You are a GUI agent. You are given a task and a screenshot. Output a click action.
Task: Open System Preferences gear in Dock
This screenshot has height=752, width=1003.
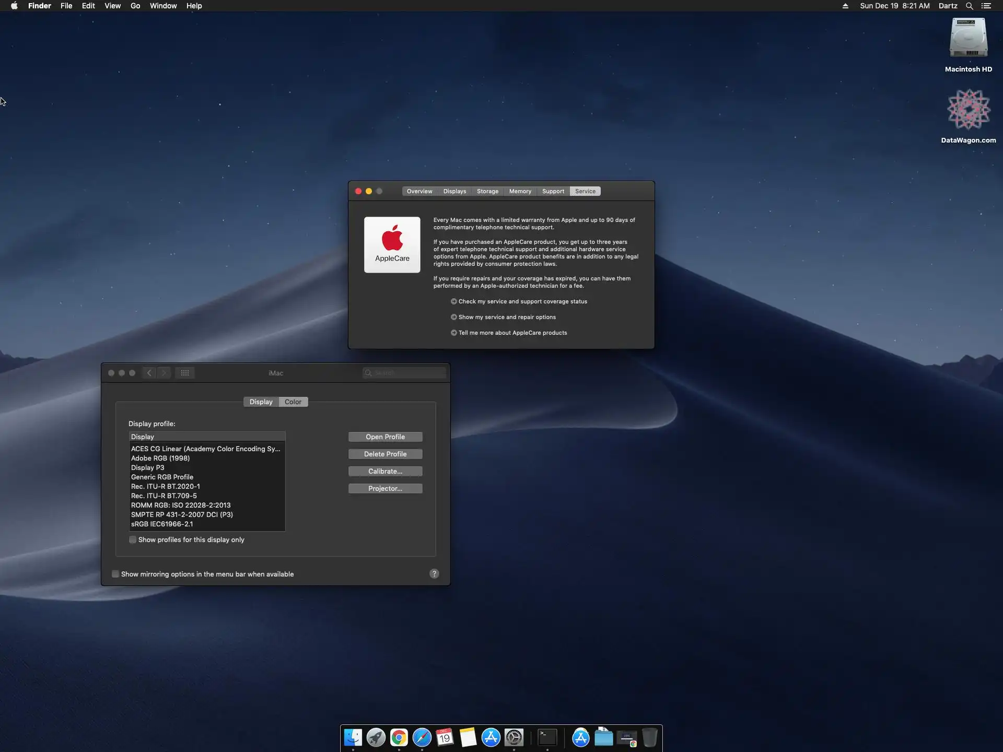point(514,737)
